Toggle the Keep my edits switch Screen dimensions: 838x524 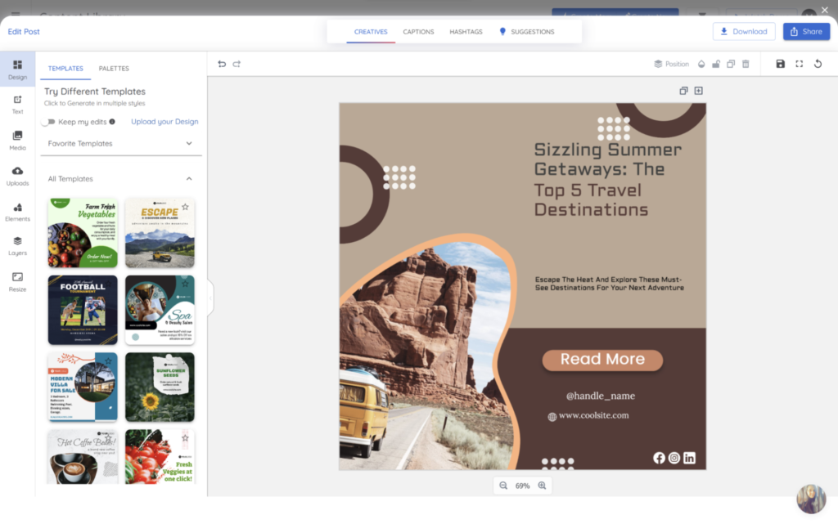point(50,122)
